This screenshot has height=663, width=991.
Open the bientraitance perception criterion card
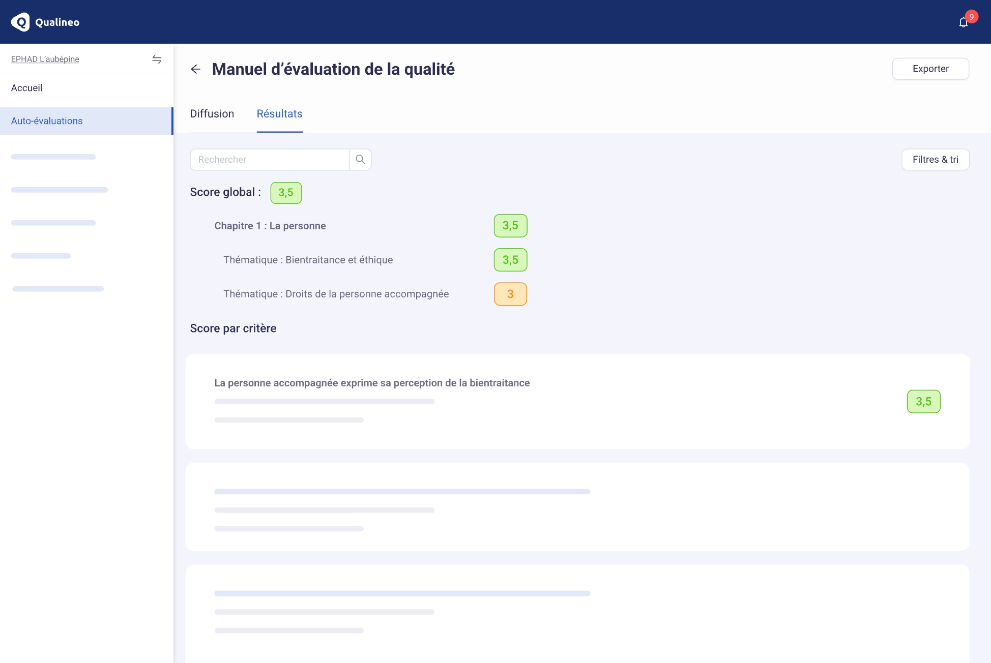point(372,383)
